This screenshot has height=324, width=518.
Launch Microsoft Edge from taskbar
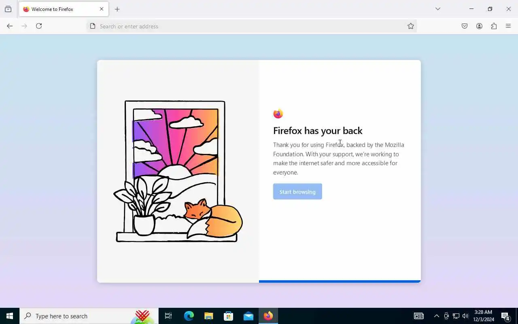189,316
